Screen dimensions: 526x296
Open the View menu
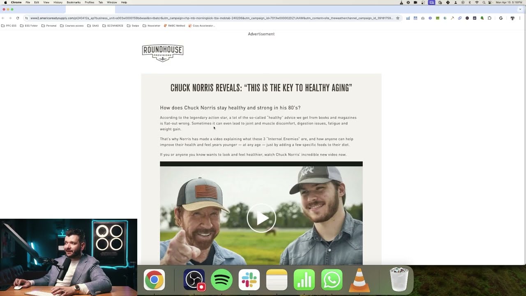[x=46, y=2]
